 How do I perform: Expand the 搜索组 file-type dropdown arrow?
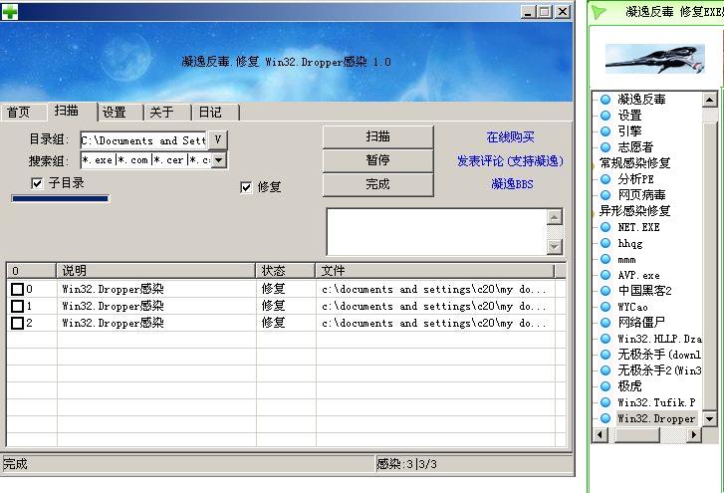(x=219, y=160)
